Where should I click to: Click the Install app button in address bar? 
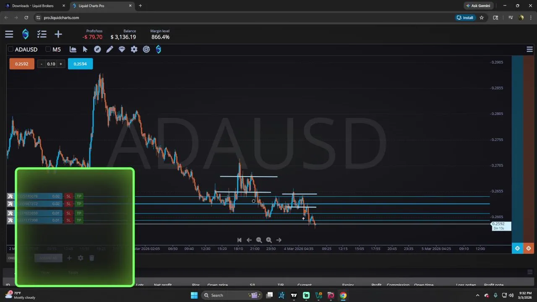pyautogui.click(x=465, y=18)
